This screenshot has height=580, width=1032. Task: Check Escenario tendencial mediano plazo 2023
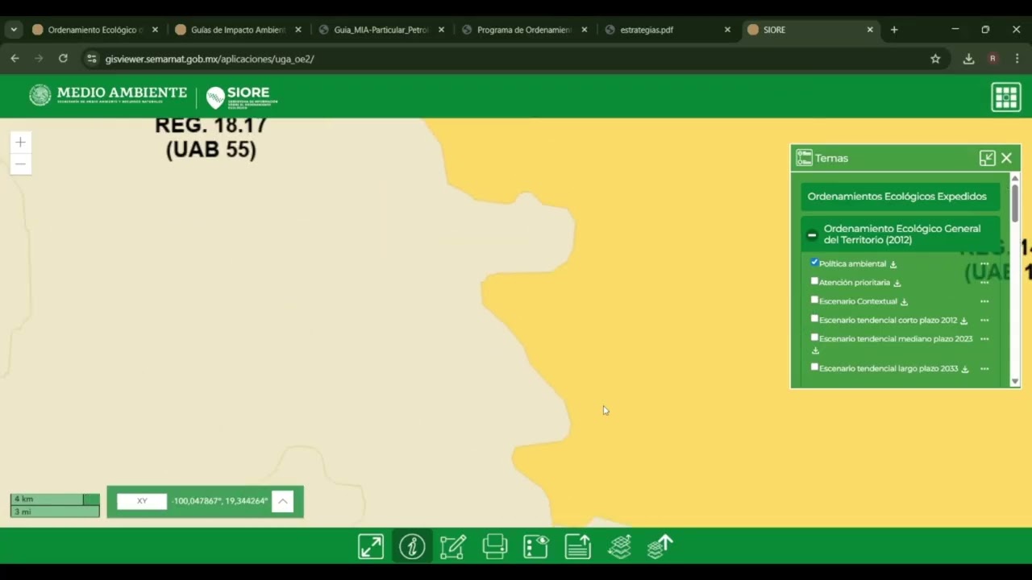[x=814, y=338]
